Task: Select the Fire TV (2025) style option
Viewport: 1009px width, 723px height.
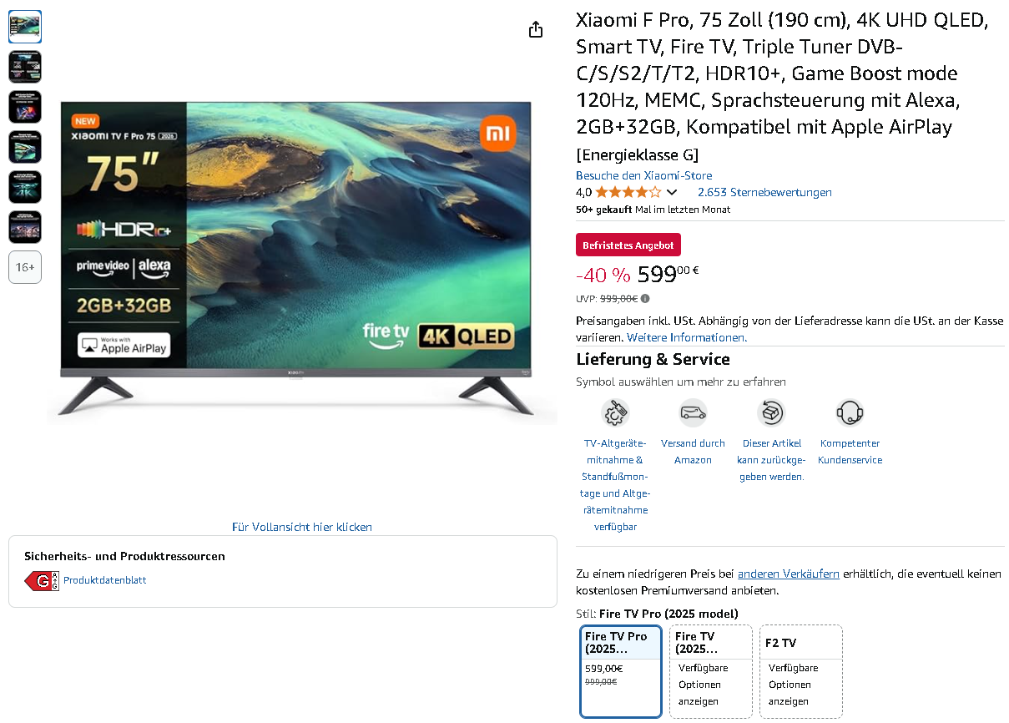Action: (x=711, y=671)
